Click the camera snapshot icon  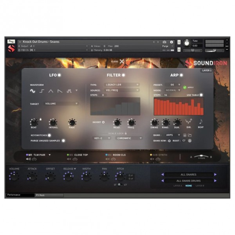pyautogui.click(x=164, y=42)
